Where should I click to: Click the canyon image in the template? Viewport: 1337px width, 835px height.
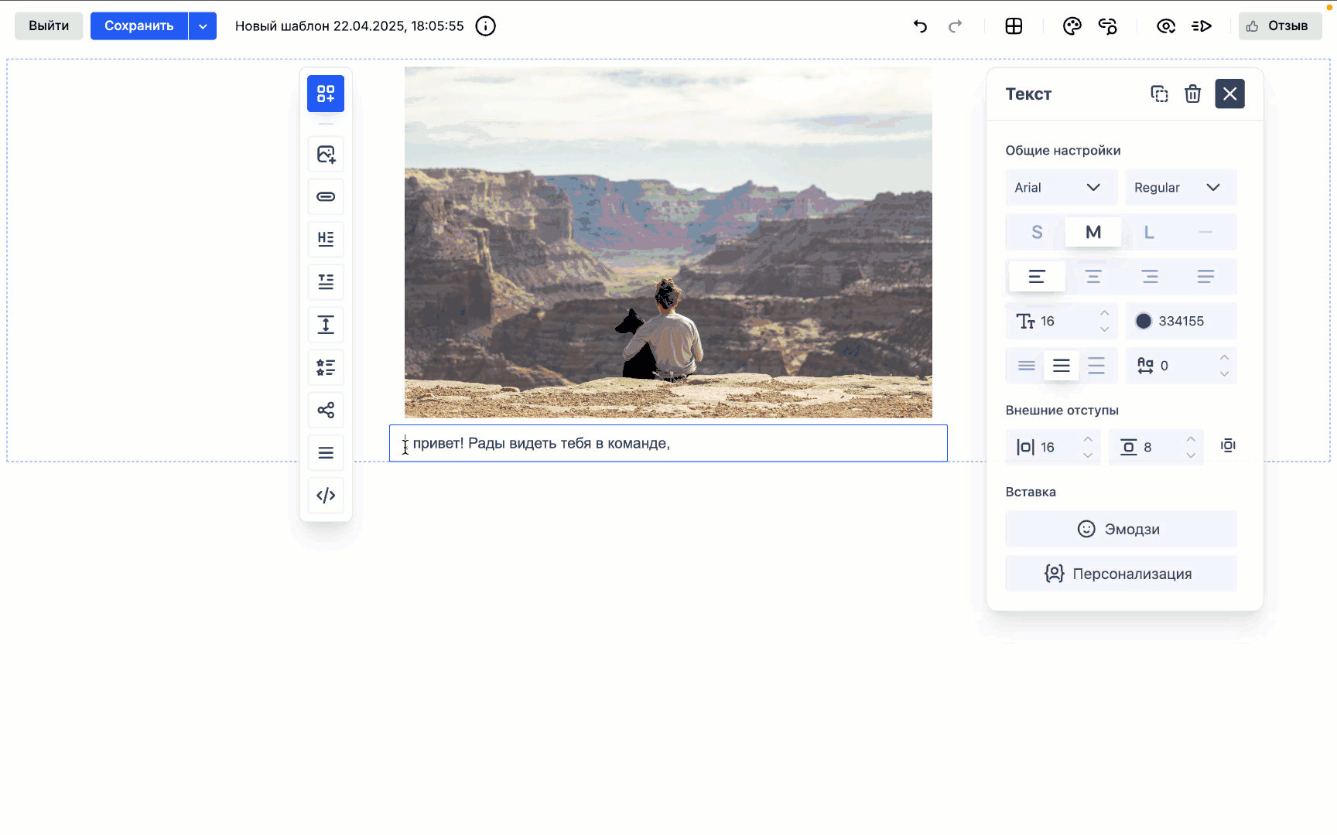(668, 242)
